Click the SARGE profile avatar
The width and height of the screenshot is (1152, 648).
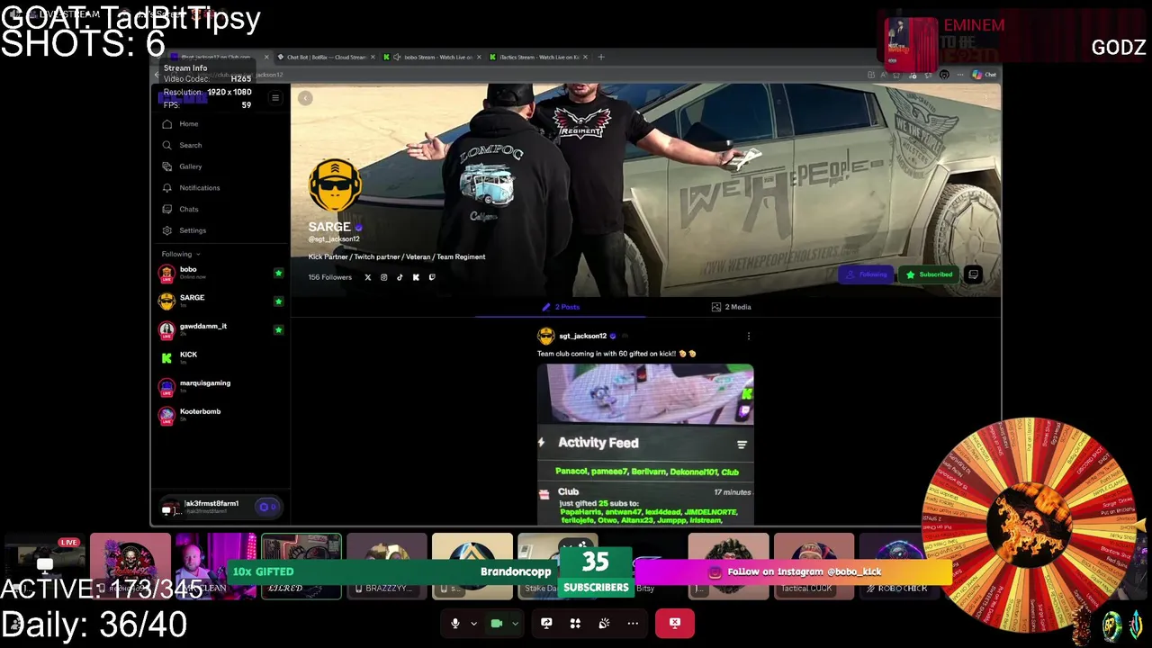tap(335, 185)
